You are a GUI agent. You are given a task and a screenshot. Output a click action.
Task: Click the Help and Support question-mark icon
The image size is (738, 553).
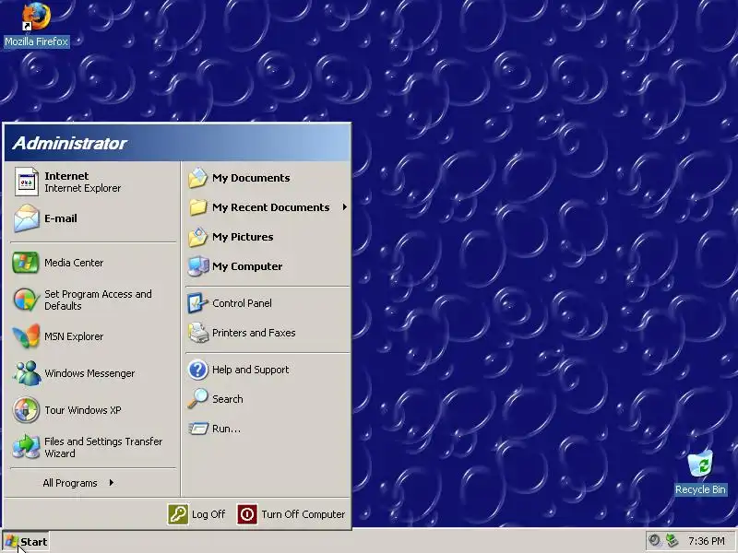tap(197, 370)
